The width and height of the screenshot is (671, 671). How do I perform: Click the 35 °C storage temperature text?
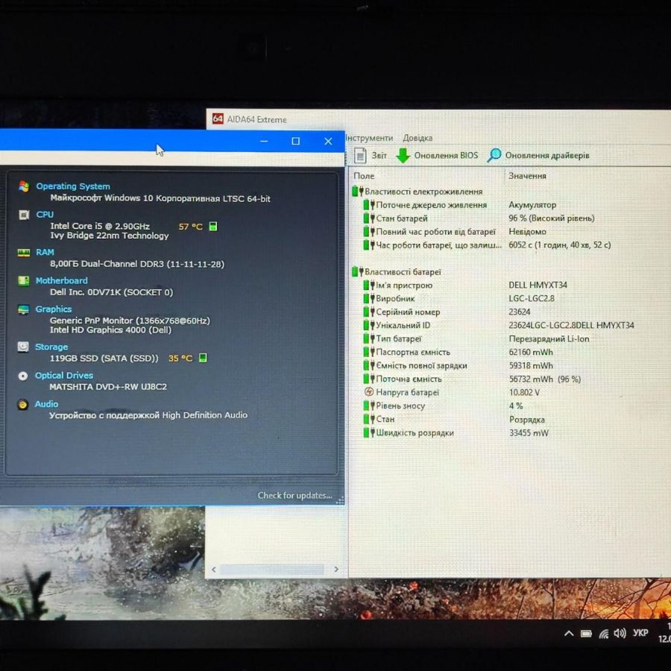[x=180, y=358]
